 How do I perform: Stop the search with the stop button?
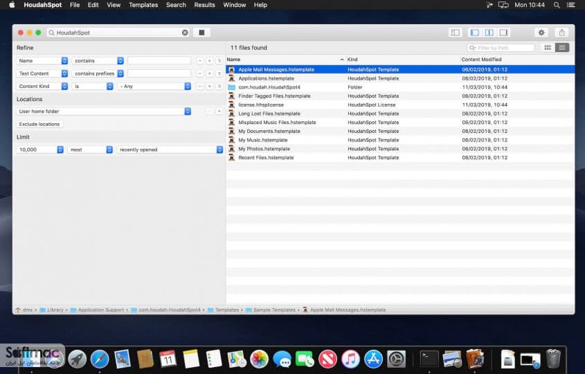(201, 33)
